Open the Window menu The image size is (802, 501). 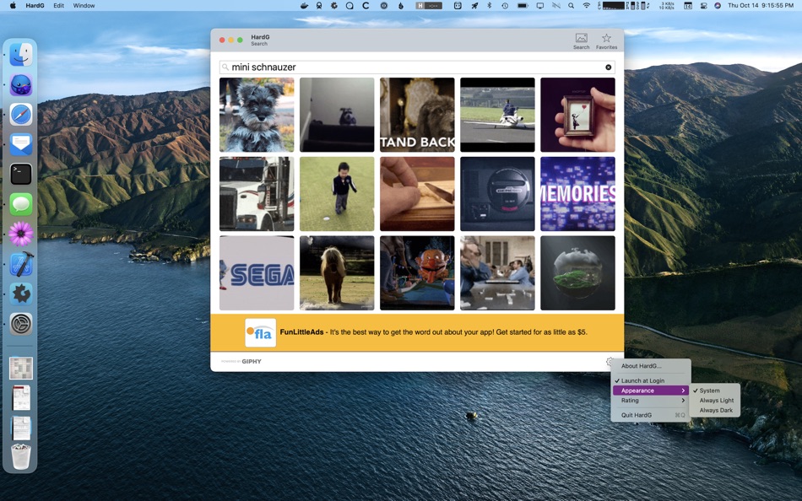pos(84,6)
